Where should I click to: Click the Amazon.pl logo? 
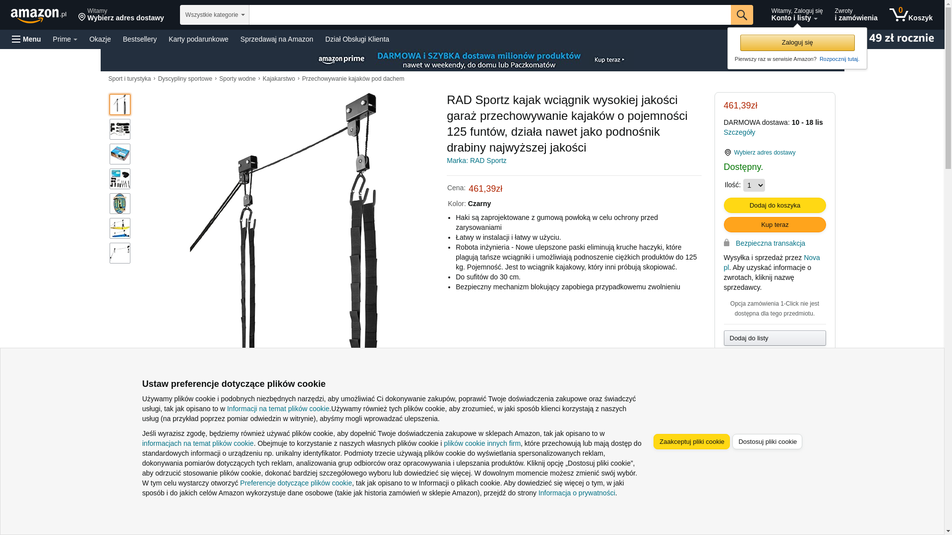pyautogui.click(x=38, y=15)
